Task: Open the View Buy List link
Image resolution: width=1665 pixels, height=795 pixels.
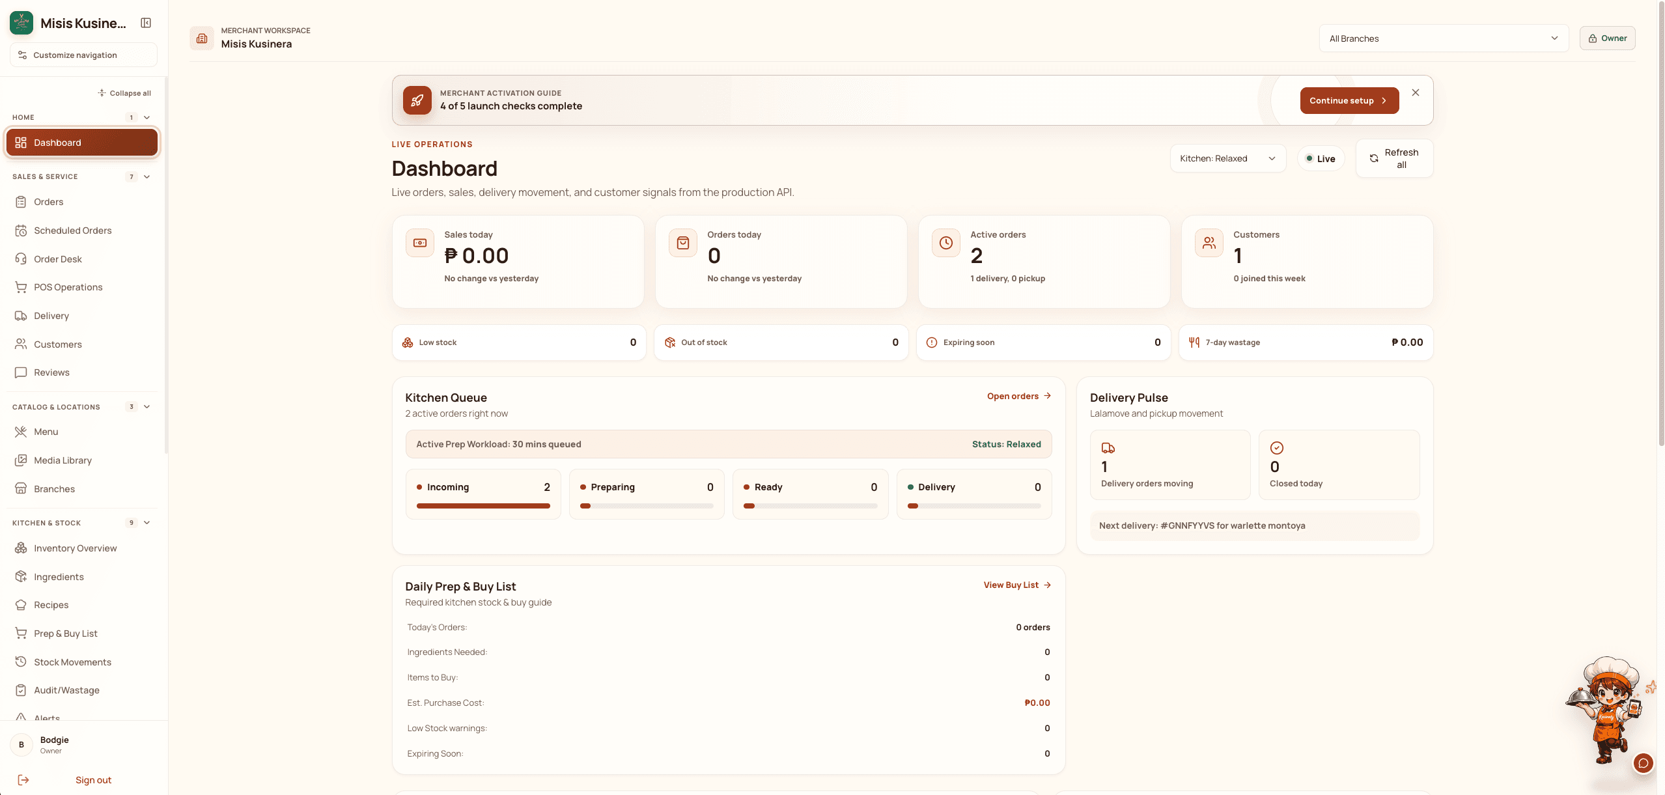Action: click(1017, 585)
